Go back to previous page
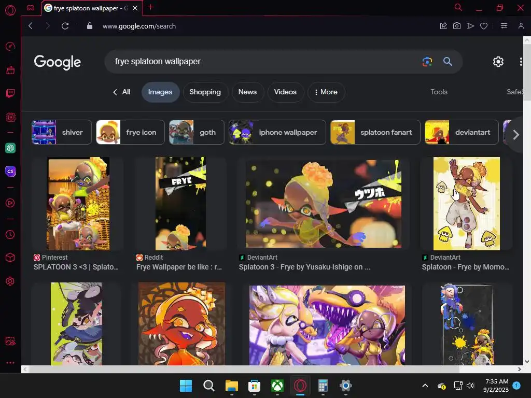Viewport: 531px width, 398px height. pyautogui.click(x=31, y=26)
